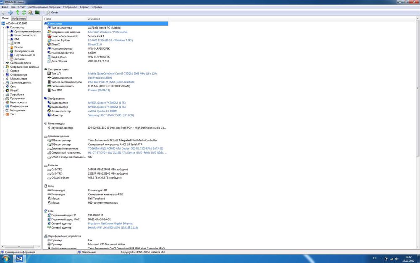Click the Устройства tree icon
The width and height of the screenshot is (420, 263).
pos(8,94)
